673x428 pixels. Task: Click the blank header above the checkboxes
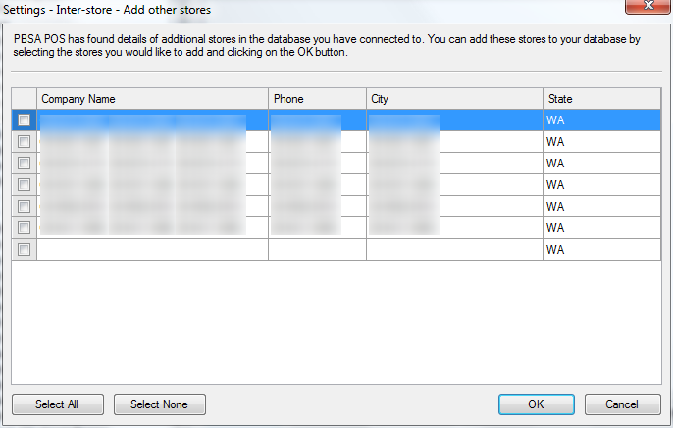pyautogui.click(x=24, y=99)
